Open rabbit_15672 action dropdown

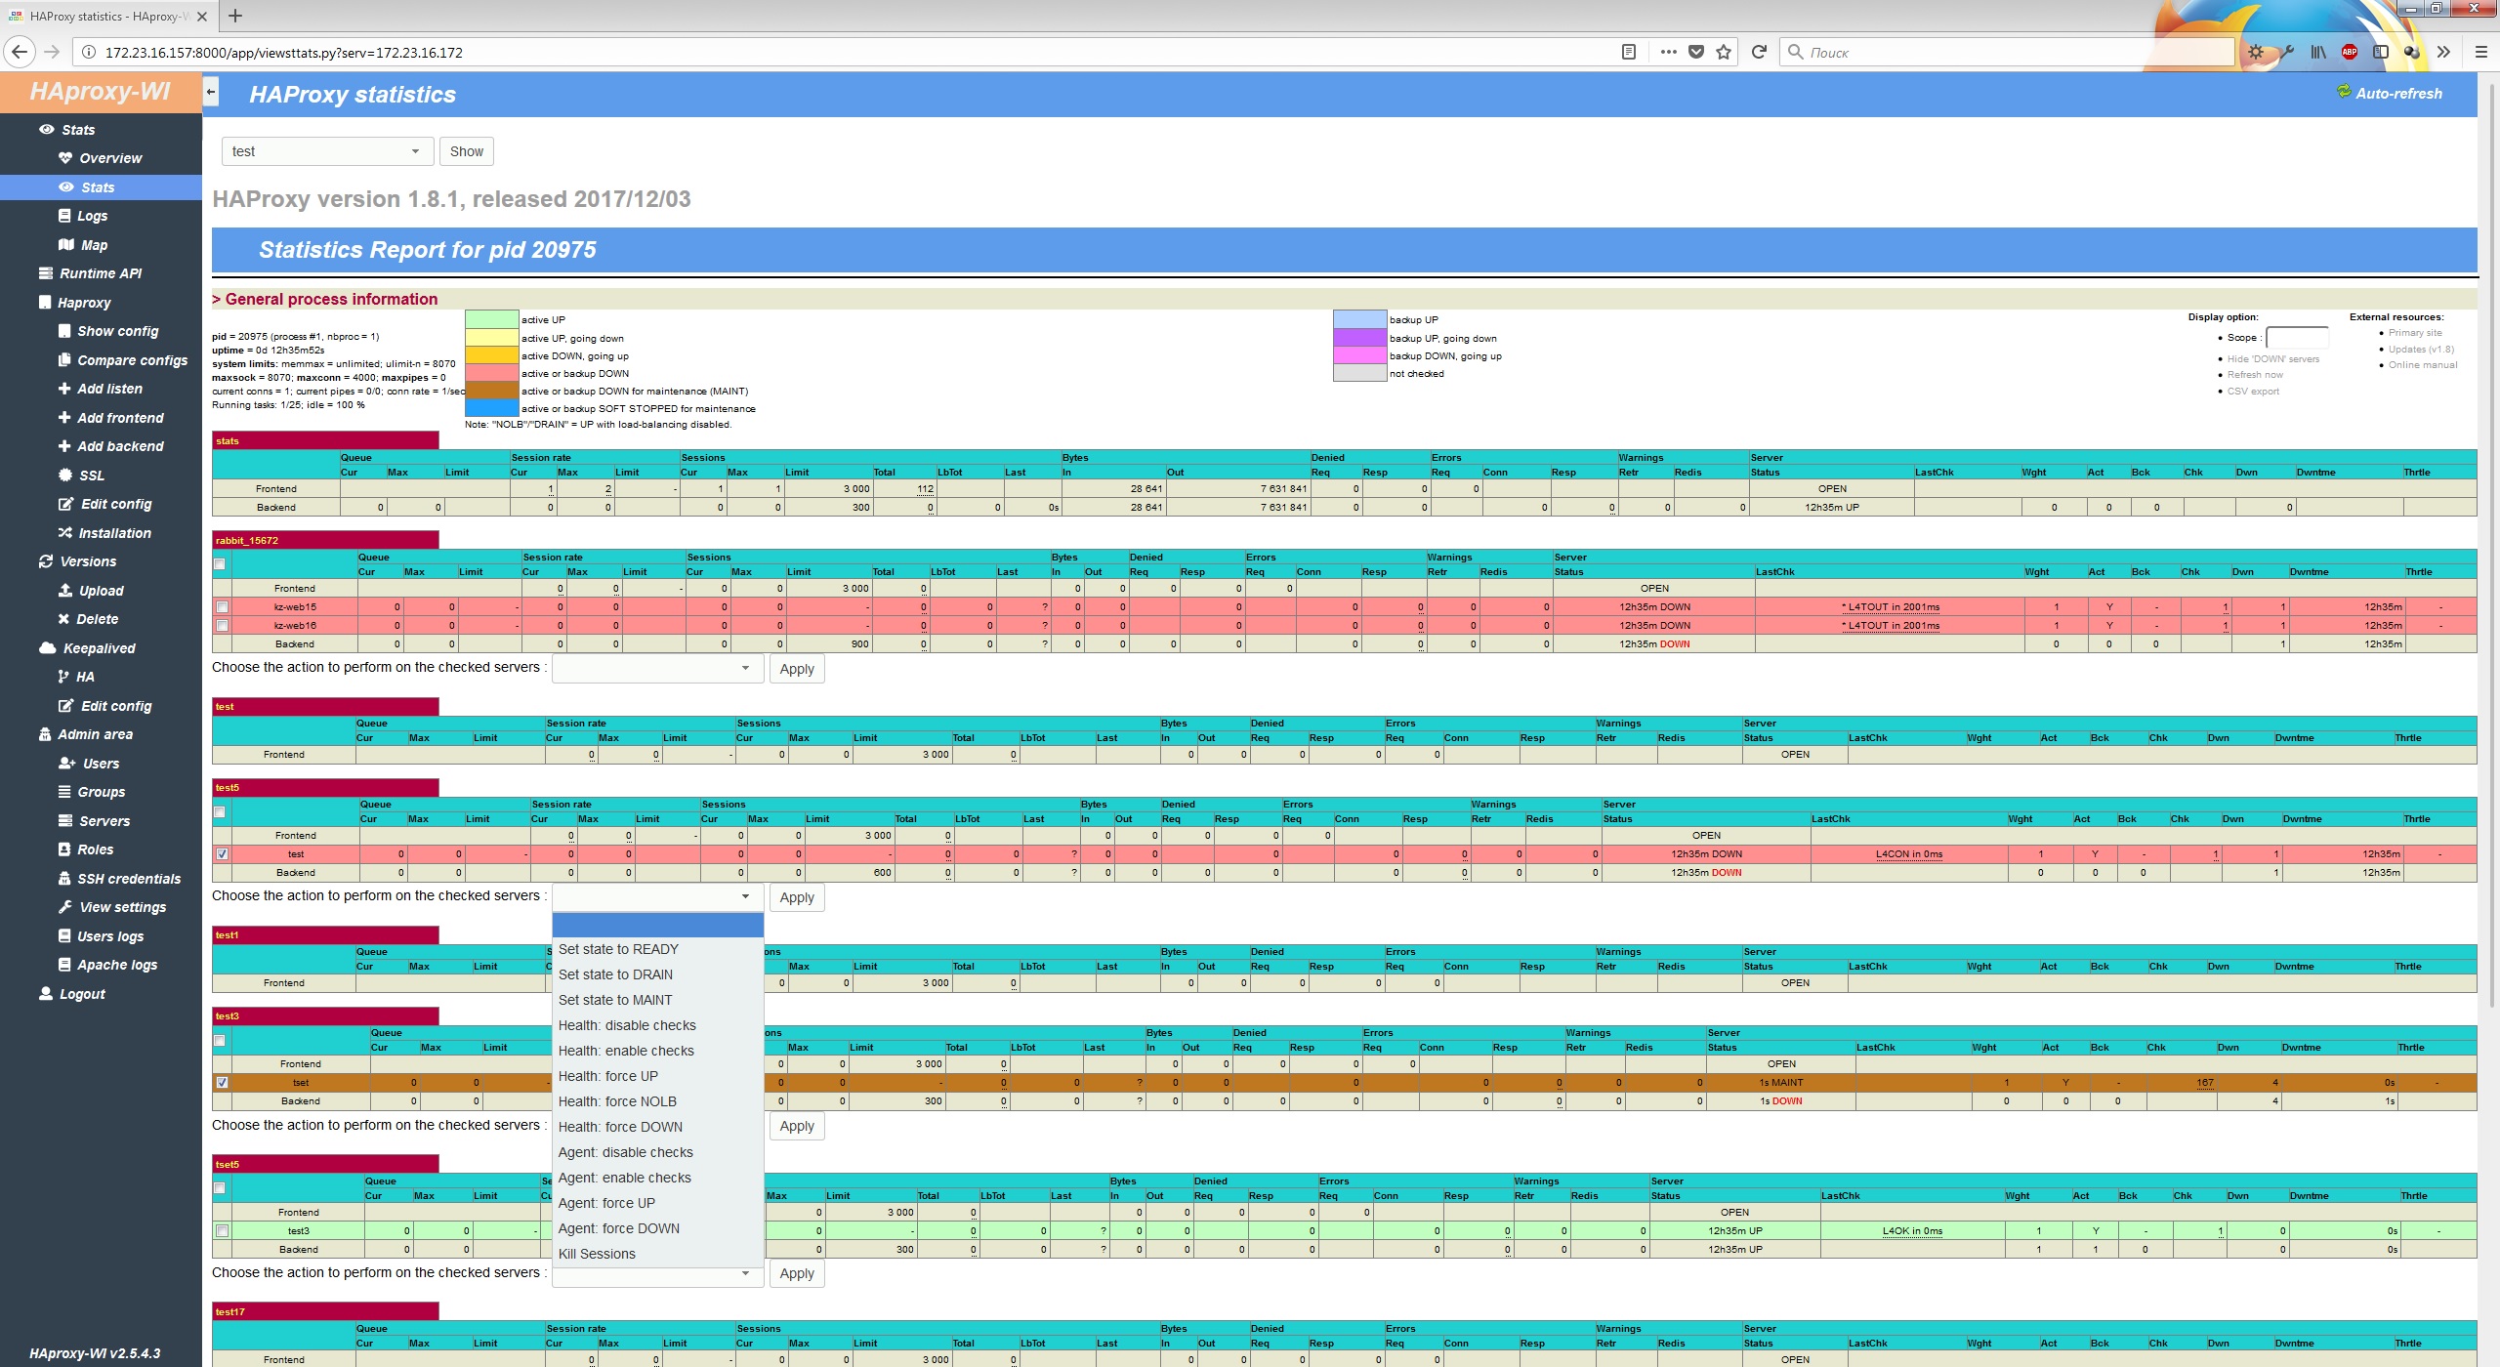click(657, 669)
